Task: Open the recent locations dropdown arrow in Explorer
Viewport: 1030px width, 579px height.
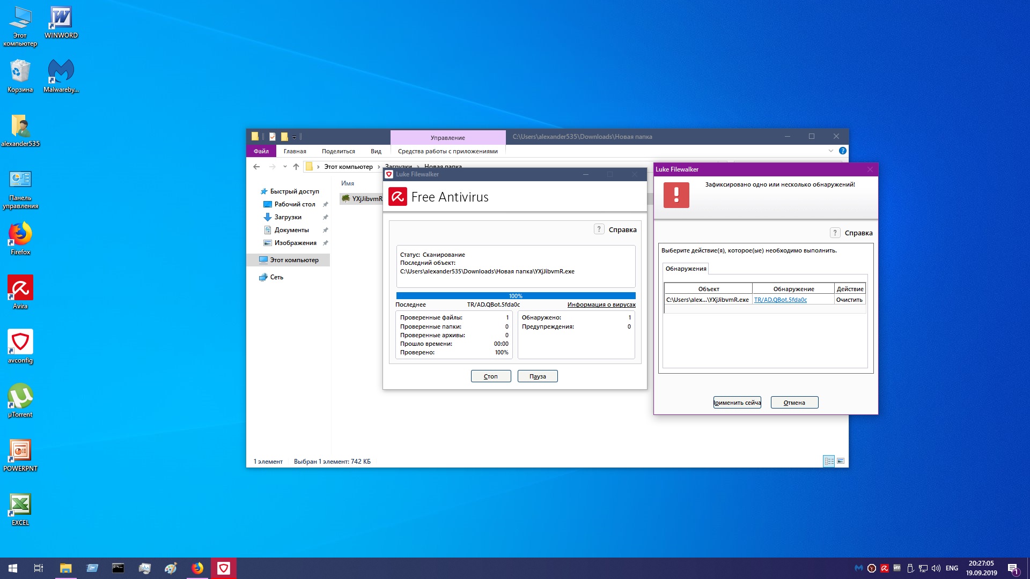Action: click(285, 167)
